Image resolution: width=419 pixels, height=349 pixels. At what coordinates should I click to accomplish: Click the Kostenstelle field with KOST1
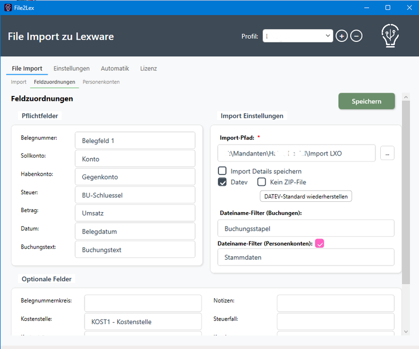143,322
